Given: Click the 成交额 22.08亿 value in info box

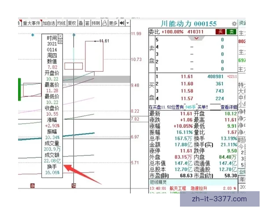Looking at the screenshot, I should 52,161.
